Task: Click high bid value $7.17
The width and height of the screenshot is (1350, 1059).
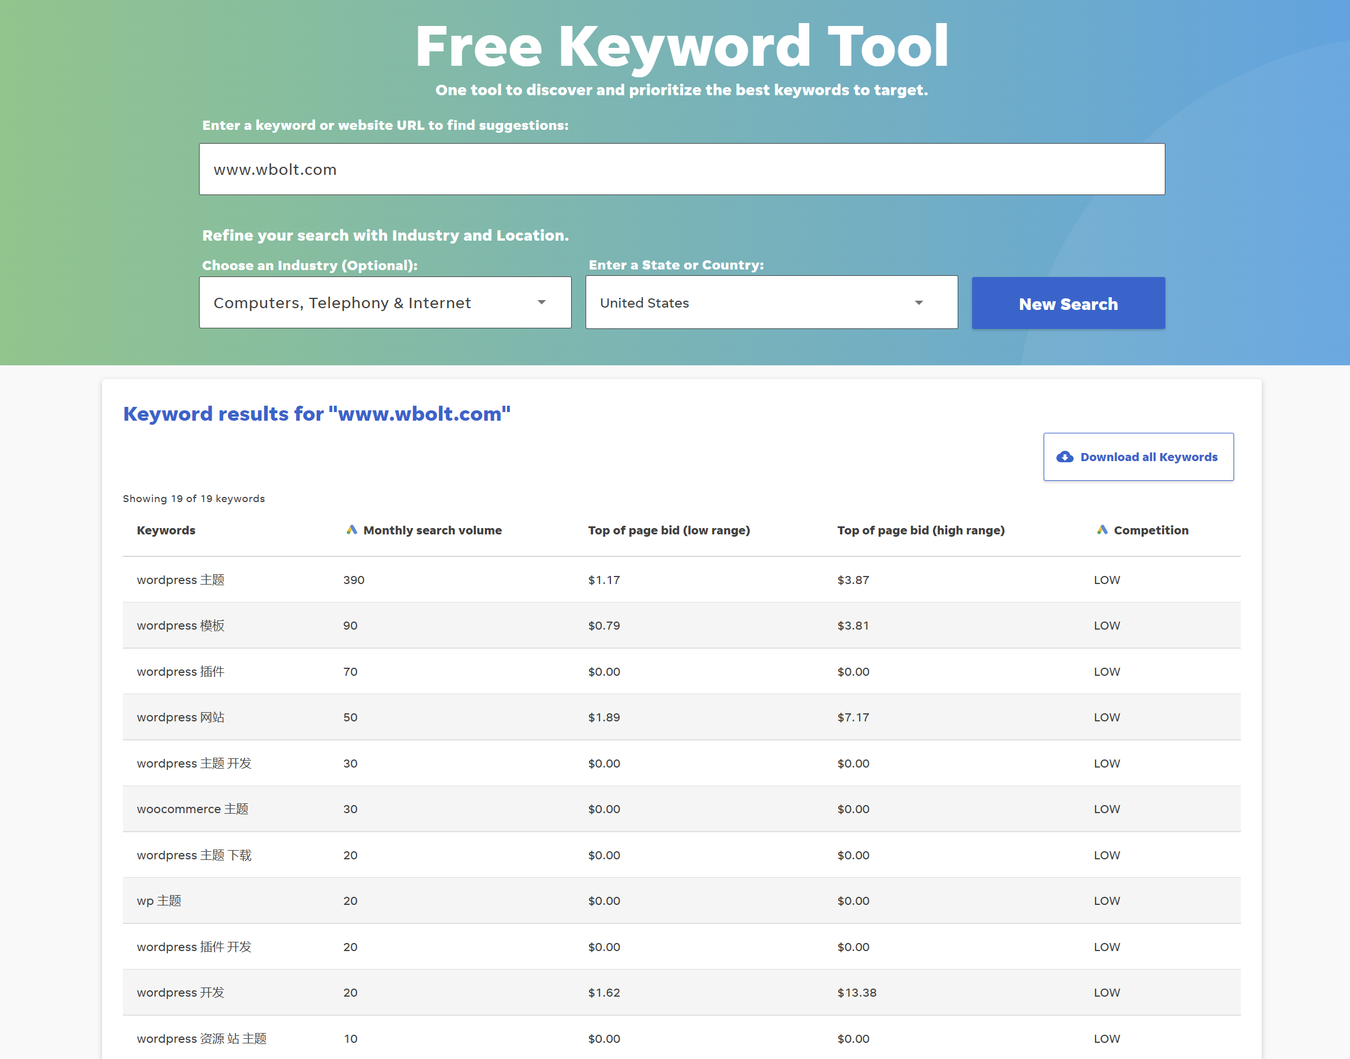Action: [x=853, y=717]
